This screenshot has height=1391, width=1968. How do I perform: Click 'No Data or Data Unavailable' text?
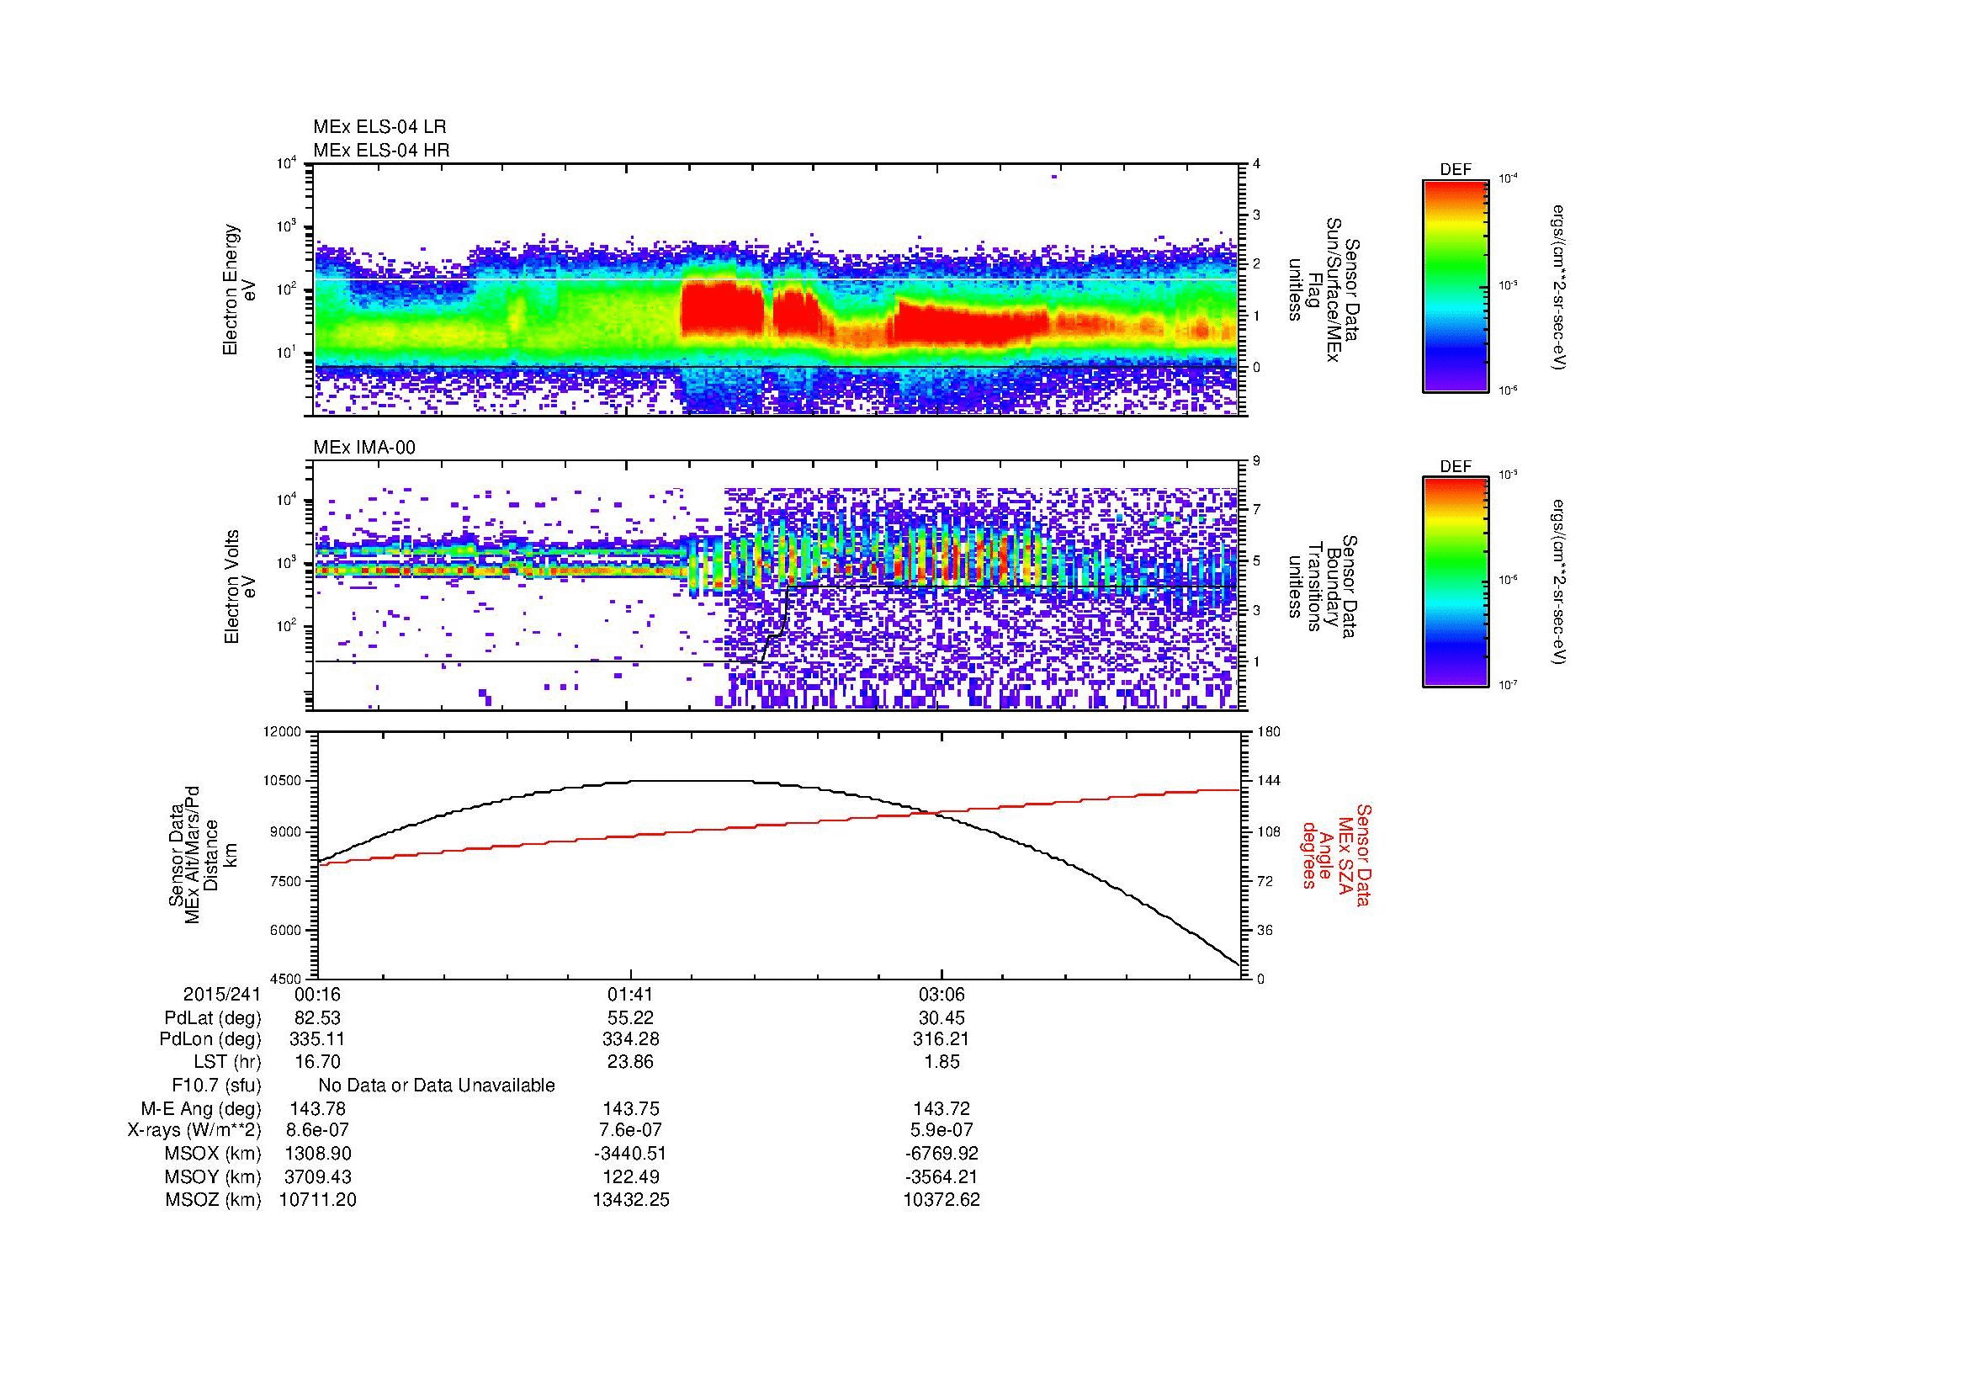click(437, 1086)
